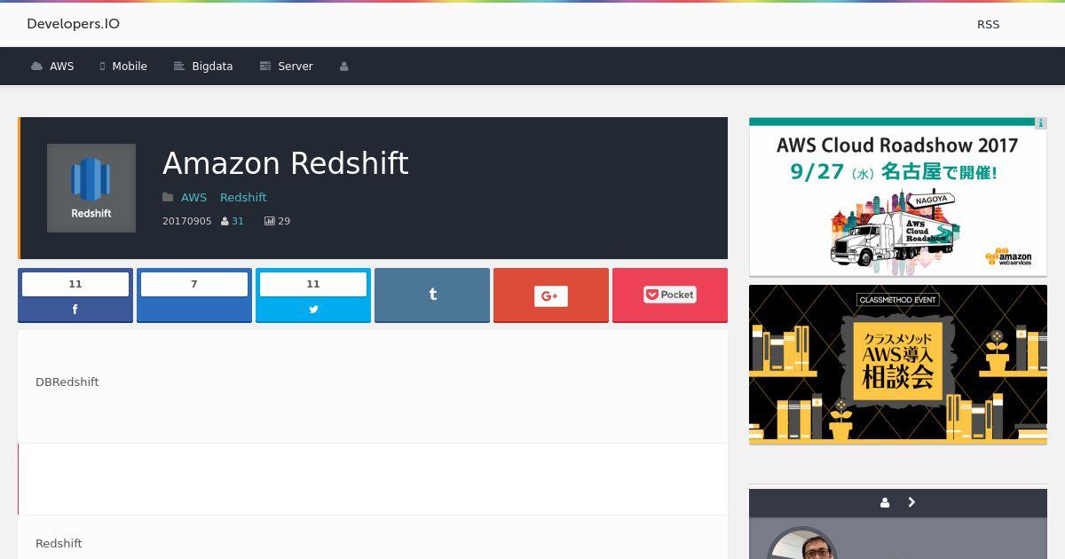The width and height of the screenshot is (1065, 559).
Task: Click the author profile photo in sidebar
Action: [x=802, y=543]
